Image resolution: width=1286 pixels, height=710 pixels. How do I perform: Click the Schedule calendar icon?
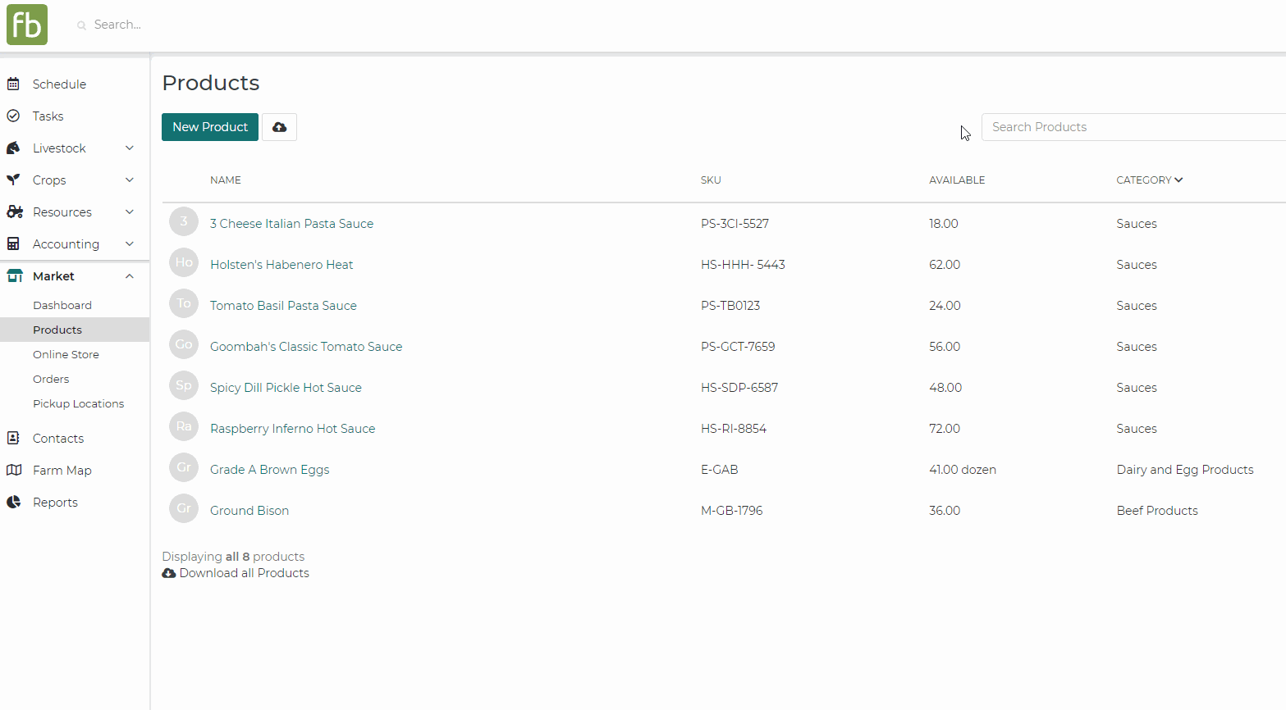click(13, 84)
